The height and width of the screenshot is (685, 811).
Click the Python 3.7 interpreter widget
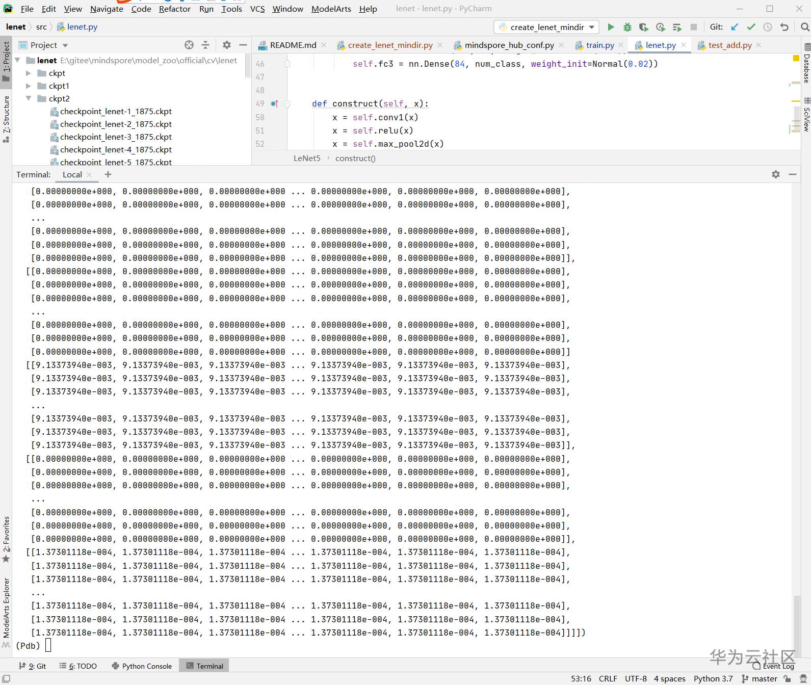click(713, 678)
